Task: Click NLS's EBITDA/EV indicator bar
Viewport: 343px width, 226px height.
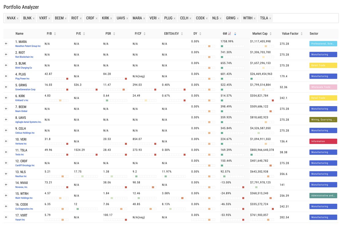Action: tap(174, 177)
